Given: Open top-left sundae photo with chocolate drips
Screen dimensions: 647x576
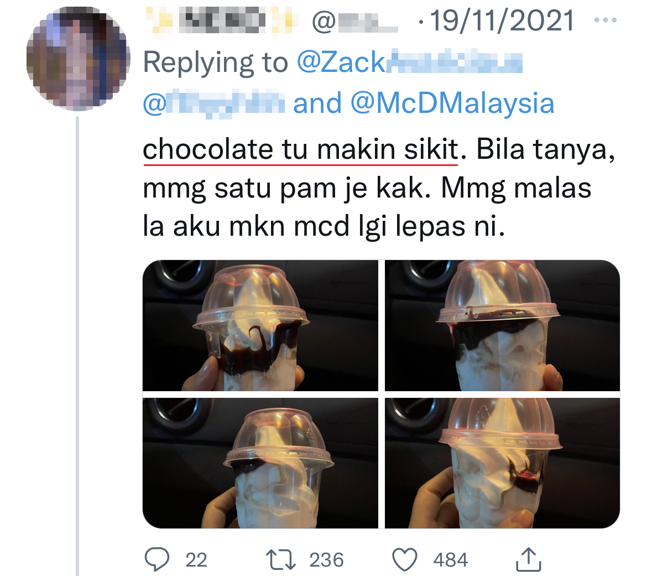Looking at the screenshot, I should (260, 325).
